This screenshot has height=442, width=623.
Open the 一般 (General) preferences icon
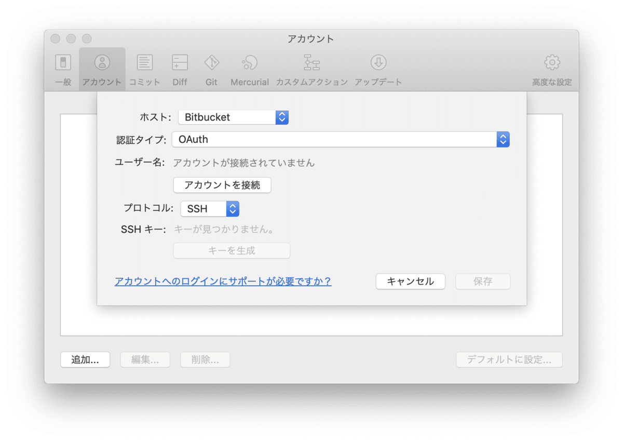(x=62, y=68)
